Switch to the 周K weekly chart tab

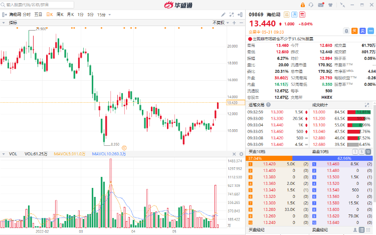click(60, 15)
